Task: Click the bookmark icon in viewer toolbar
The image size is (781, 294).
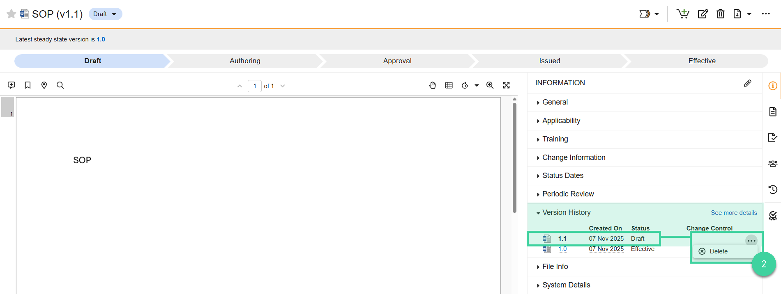Action: 28,85
